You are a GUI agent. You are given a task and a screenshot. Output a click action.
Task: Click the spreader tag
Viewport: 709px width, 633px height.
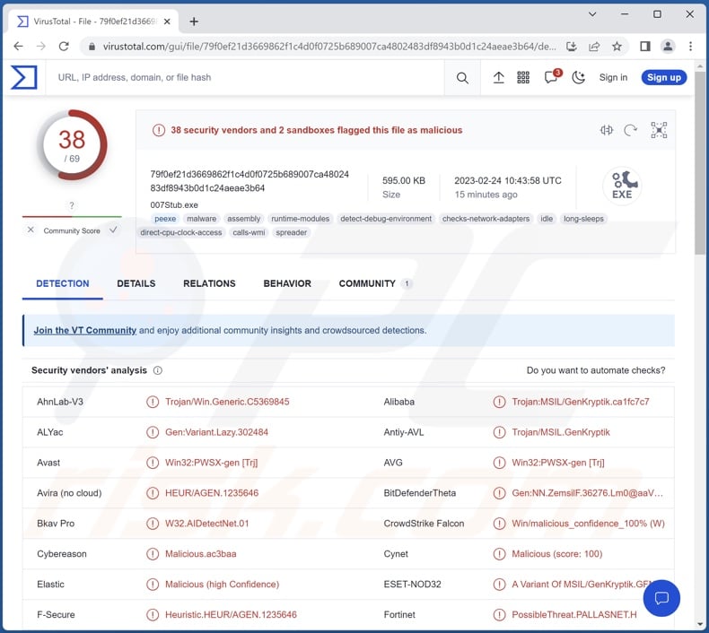[291, 232]
